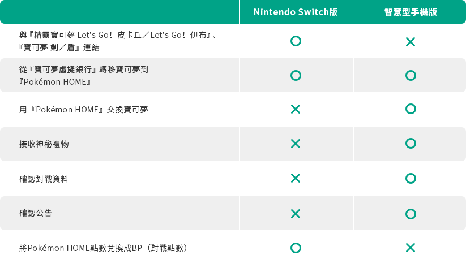The width and height of the screenshot is (466, 264).
Task: Click the 用『Pokémon HOME』交換寶可夢 label
Action: click(x=84, y=109)
